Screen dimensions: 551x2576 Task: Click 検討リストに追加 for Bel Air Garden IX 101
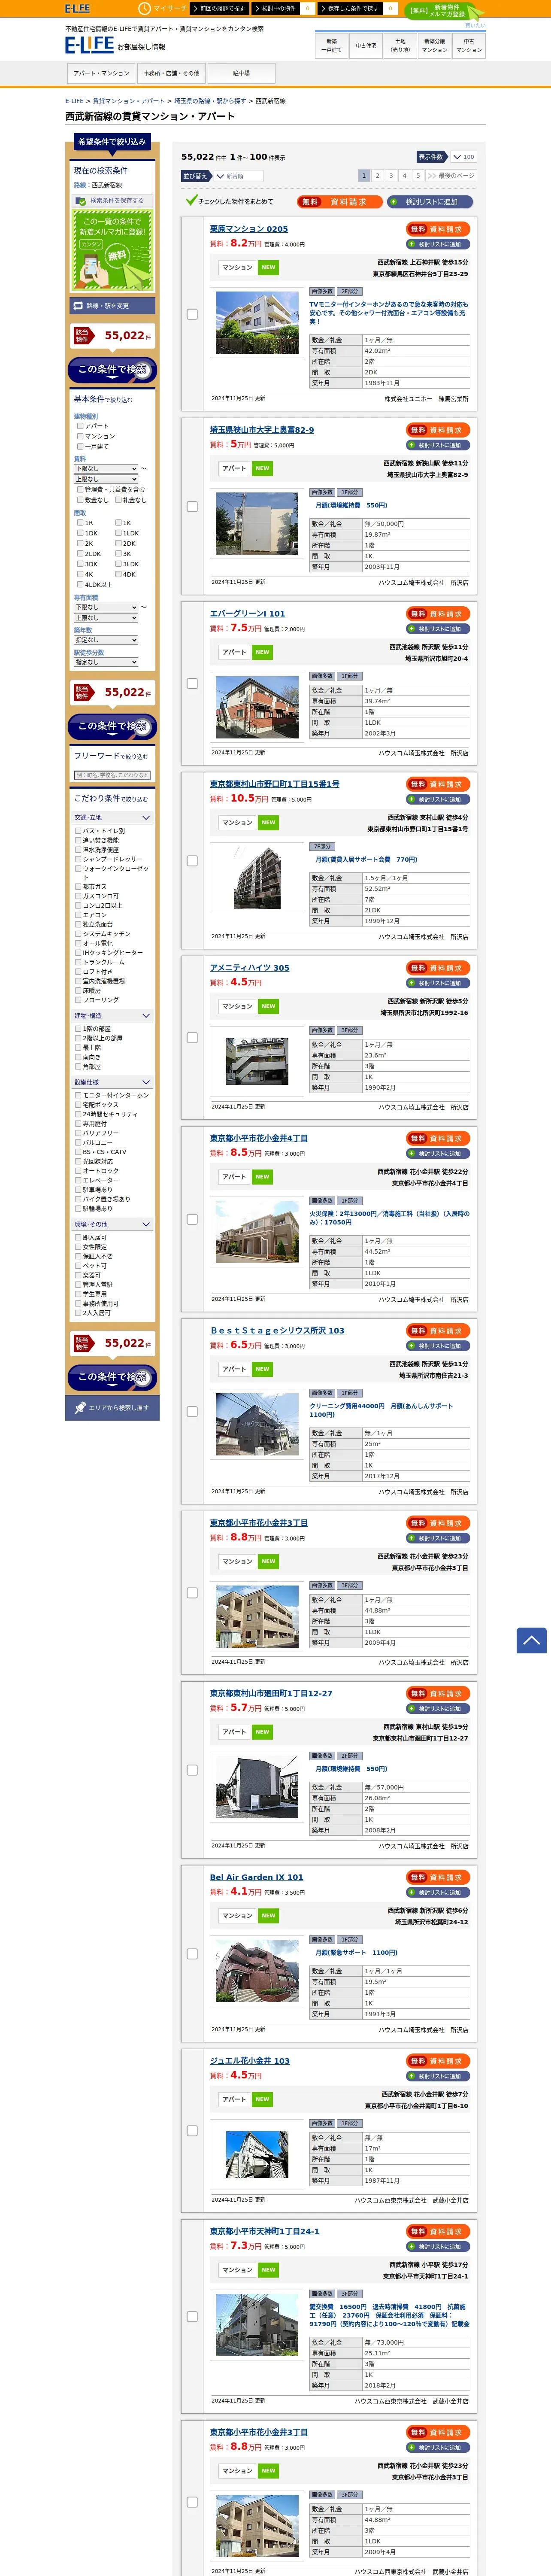pyautogui.click(x=438, y=1893)
